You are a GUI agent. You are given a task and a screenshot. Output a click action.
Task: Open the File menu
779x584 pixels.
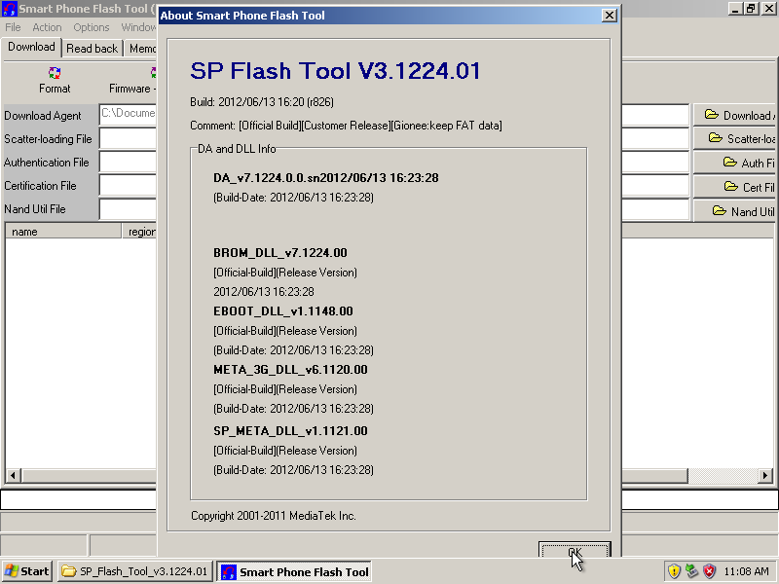point(13,27)
